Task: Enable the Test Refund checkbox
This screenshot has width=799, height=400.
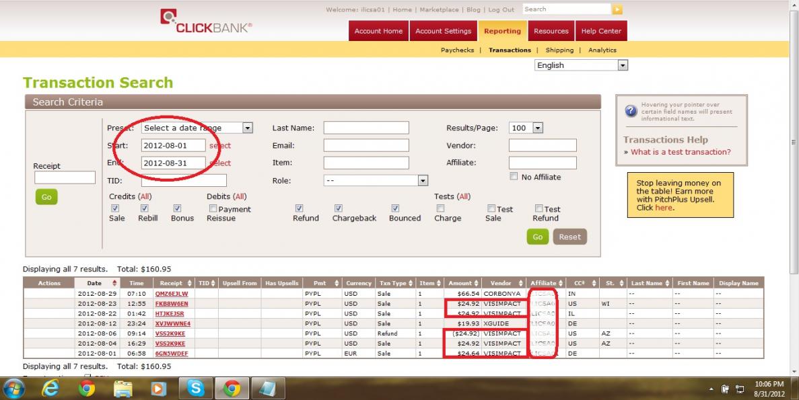Action: [x=539, y=208]
